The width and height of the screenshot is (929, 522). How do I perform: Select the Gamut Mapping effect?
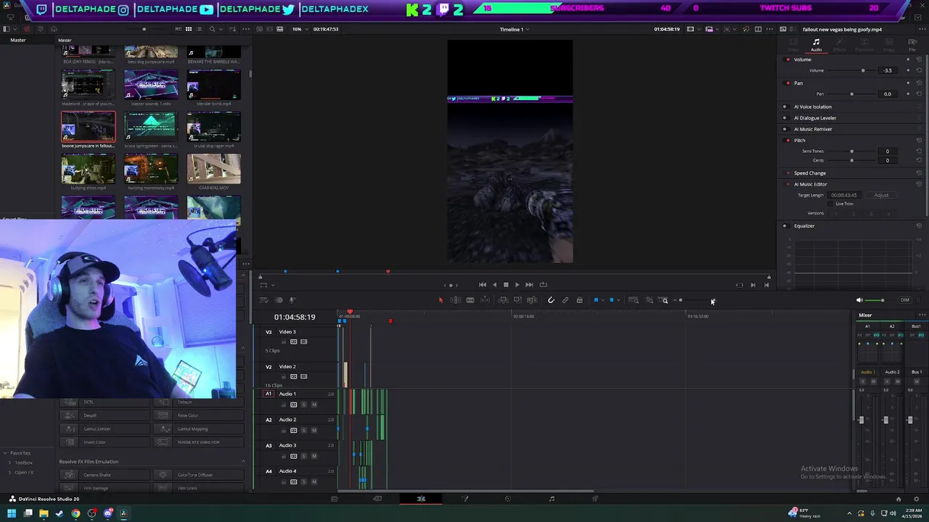point(200,428)
